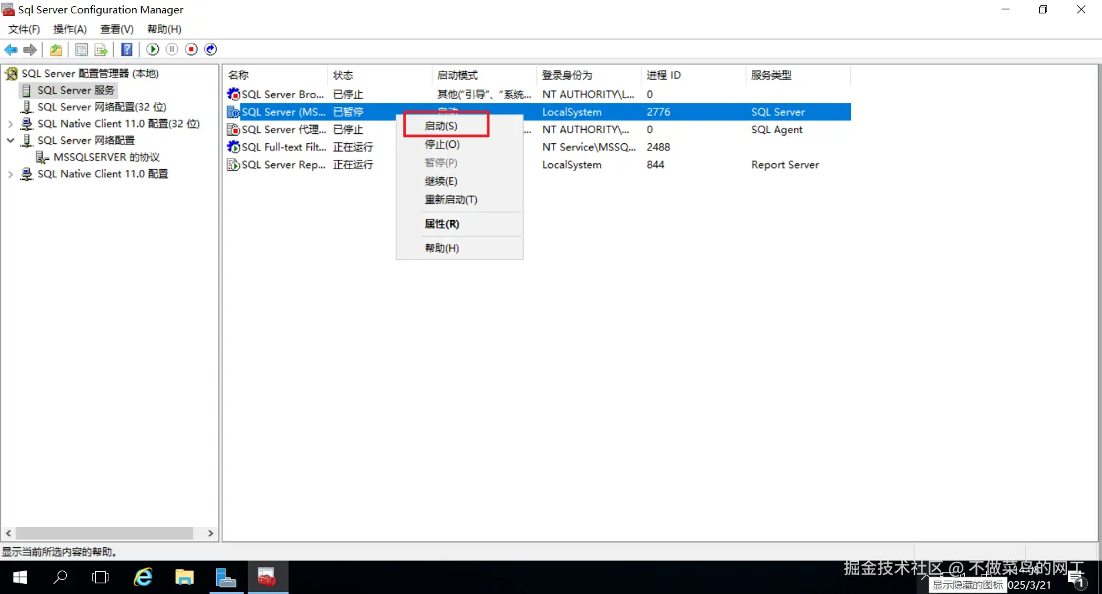Click process ID 844 cell
Viewport: 1102px width, 594px height.
coord(655,165)
